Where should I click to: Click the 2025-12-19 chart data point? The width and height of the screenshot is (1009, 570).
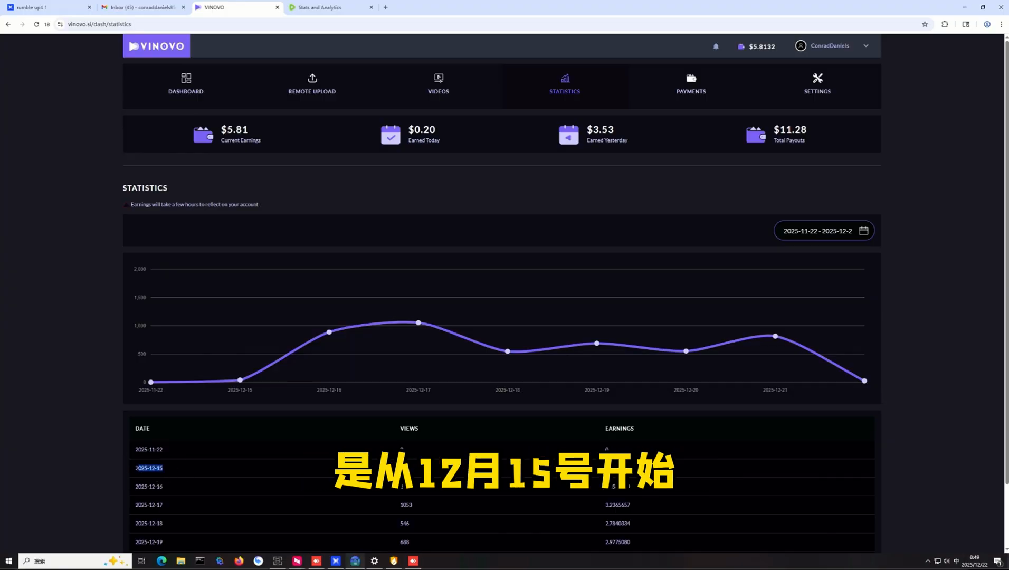tap(597, 343)
